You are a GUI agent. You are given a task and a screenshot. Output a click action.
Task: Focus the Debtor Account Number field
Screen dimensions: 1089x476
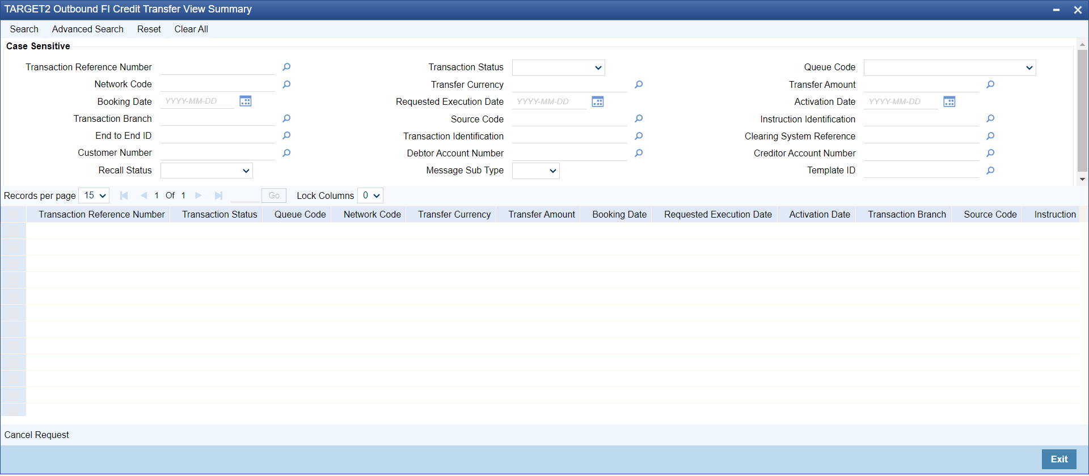pos(569,153)
